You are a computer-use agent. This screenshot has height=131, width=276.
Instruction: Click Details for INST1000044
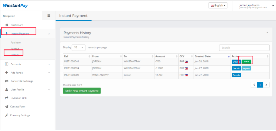236,62
